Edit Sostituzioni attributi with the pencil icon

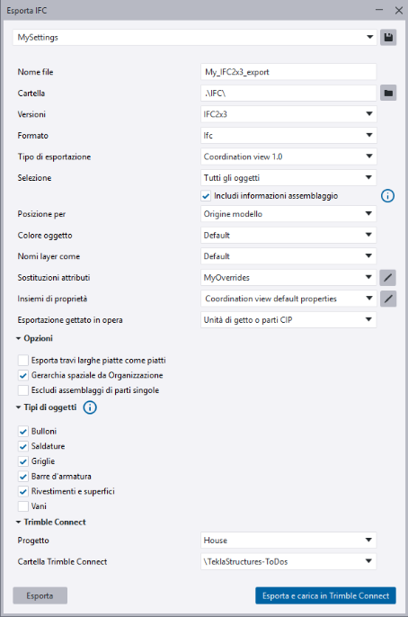pyautogui.click(x=388, y=277)
